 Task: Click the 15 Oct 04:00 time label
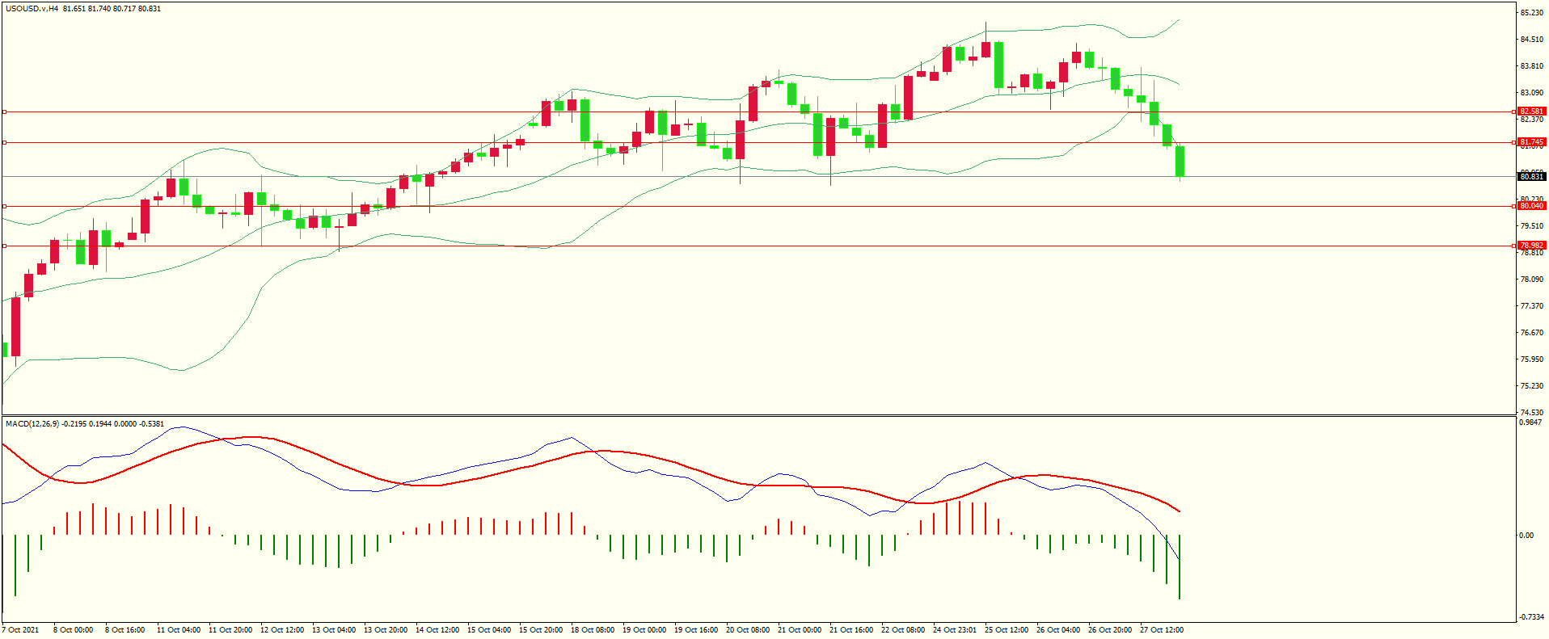tap(489, 630)
